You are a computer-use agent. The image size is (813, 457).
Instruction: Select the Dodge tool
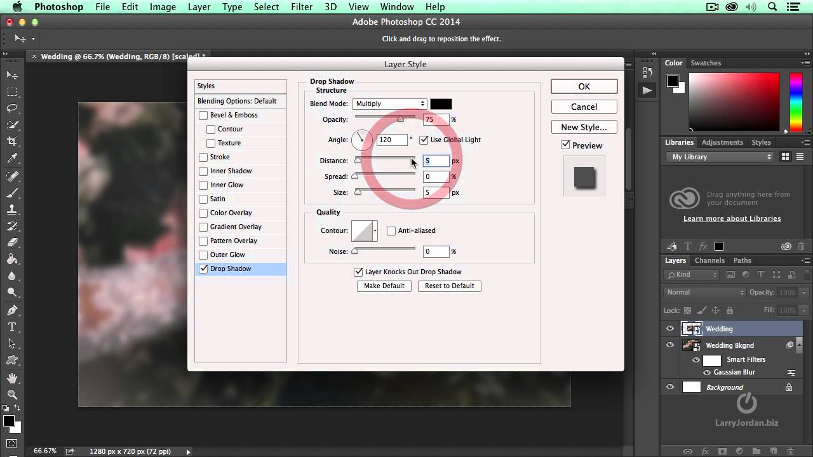[12, 293]
